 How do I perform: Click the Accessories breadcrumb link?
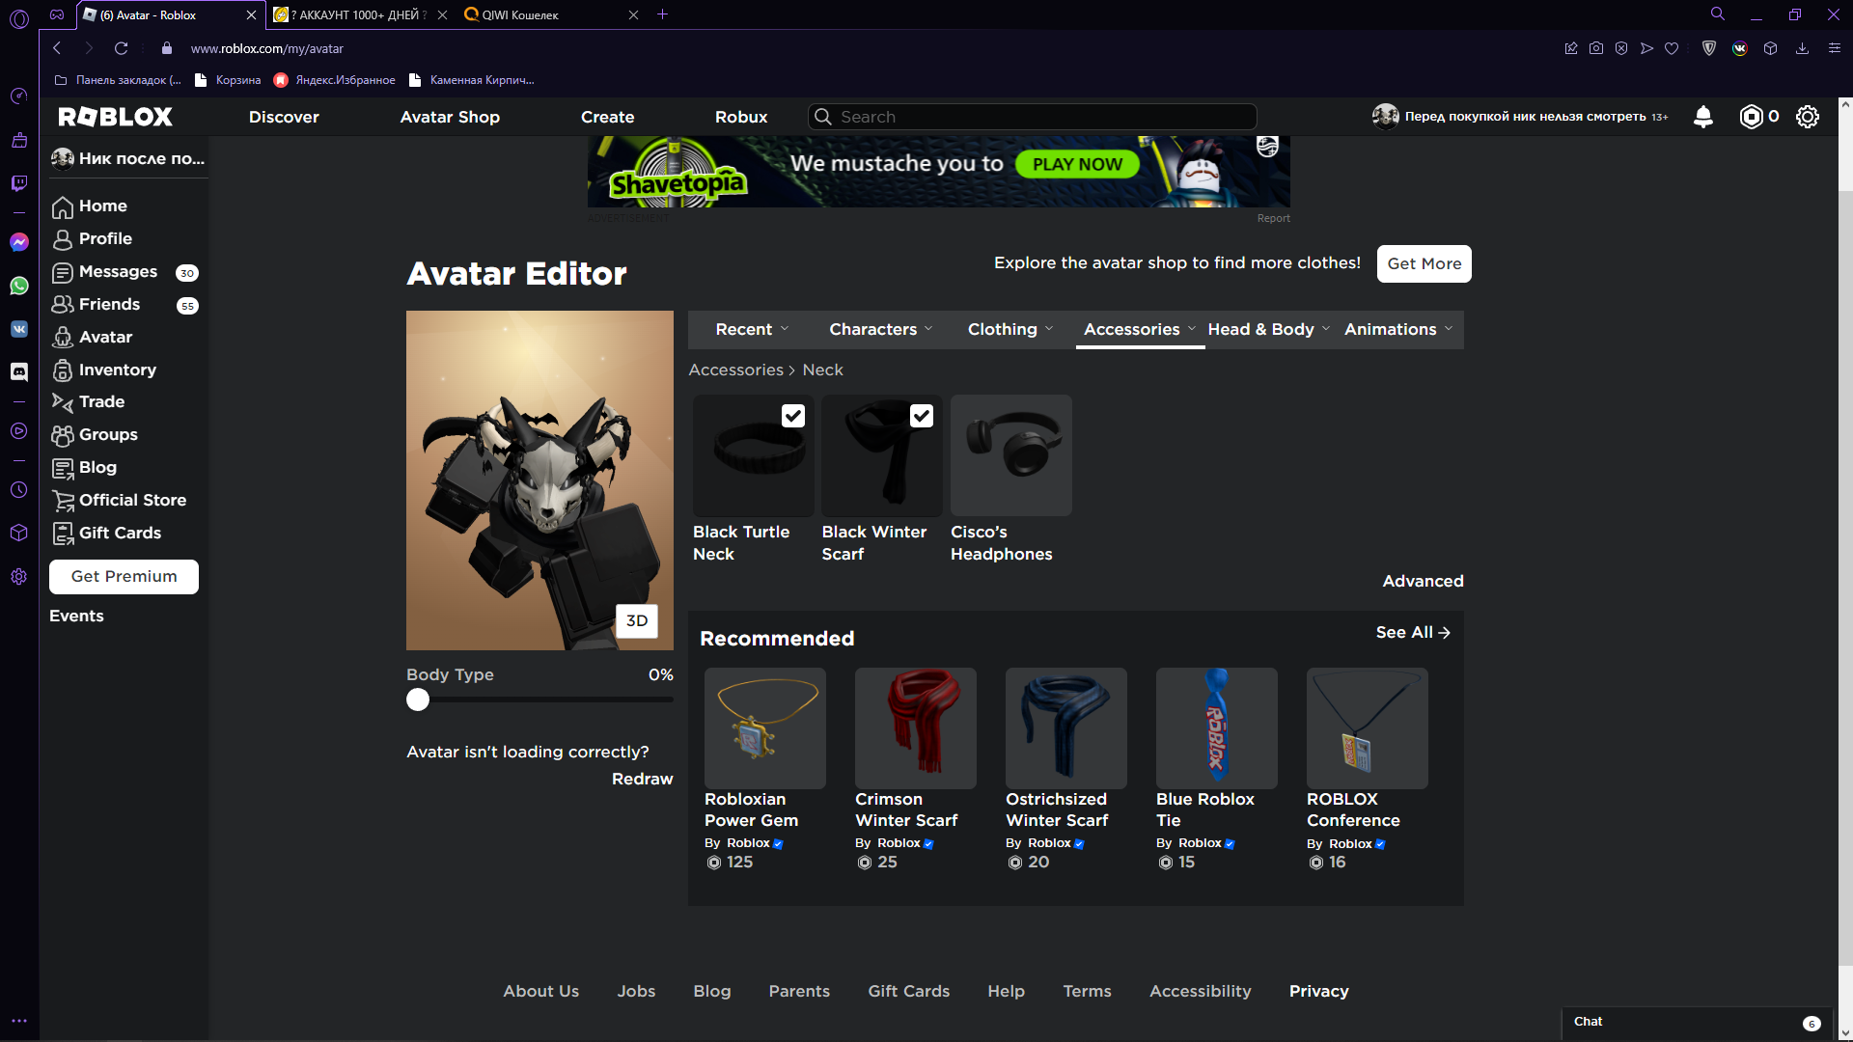coord(736,370)
